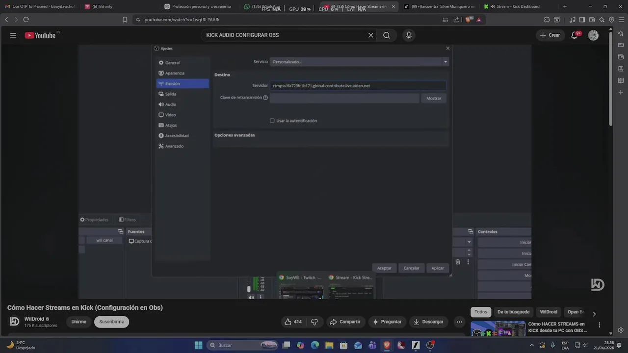
Task: Open Brave Shields lion icon
Action: (x=469, y=20)
